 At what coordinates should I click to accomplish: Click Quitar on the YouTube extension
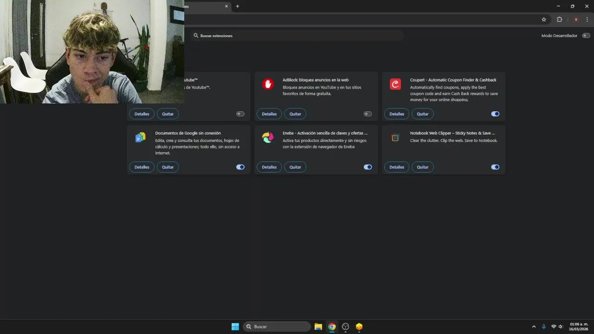pos(168,114)
